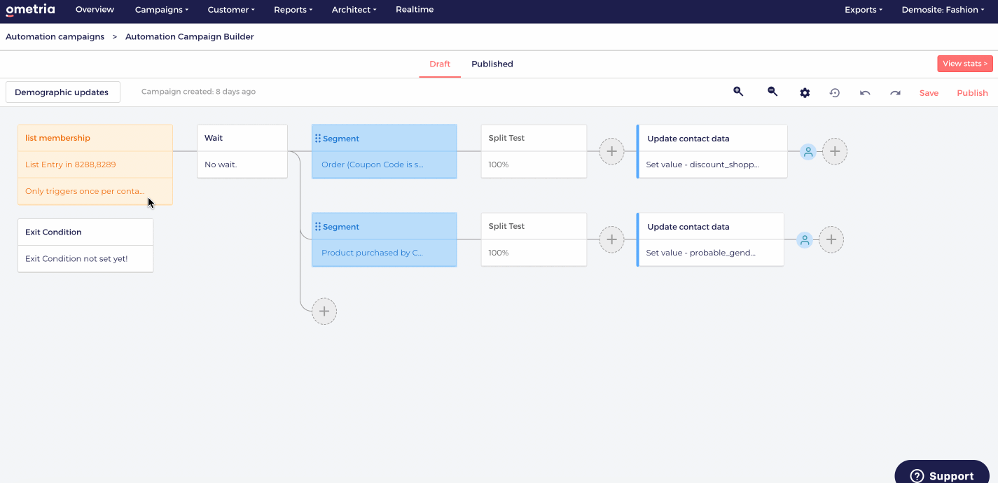Open the Customer dropdown menu
Screen dimensions: 998x483
coord(231,10)
